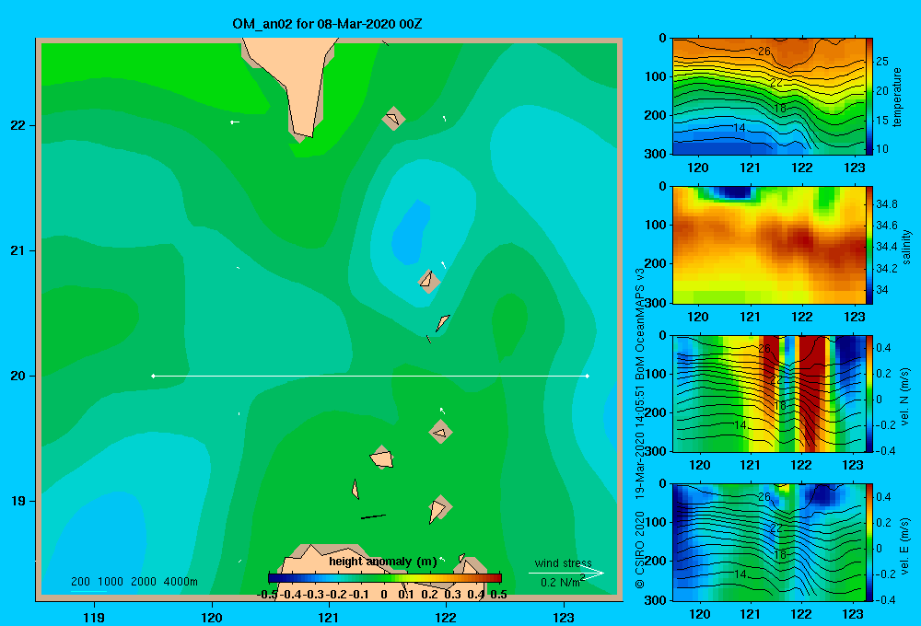Click the 'salinity' axis label
Screen dimensions: 921x626
pos(905,246)
